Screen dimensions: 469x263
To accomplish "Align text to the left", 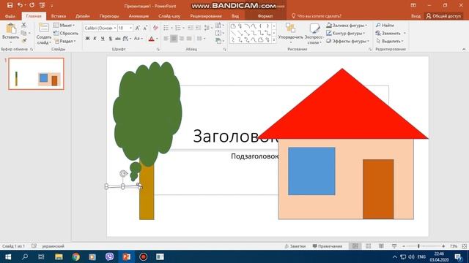I will coord(166,39).
